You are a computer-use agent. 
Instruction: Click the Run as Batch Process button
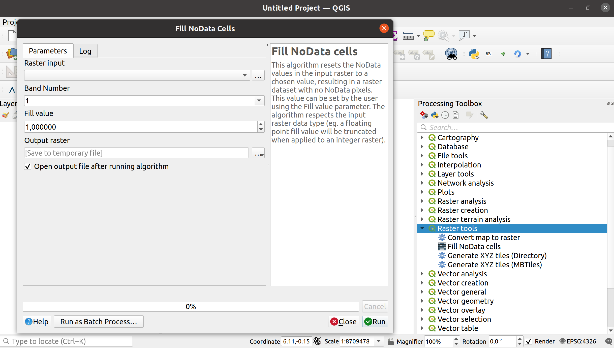pyautogui.click(x=99, y=322)
